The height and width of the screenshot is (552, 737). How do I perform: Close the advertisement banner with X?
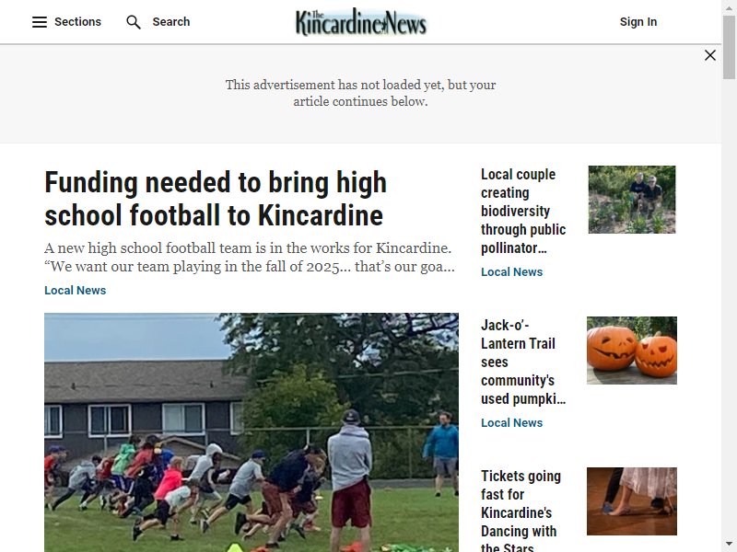[710, 55]
